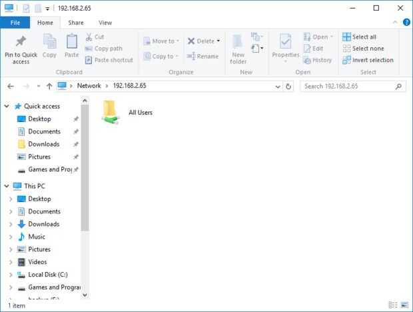Click navigation pane scroll up arrow

[85, 101]
